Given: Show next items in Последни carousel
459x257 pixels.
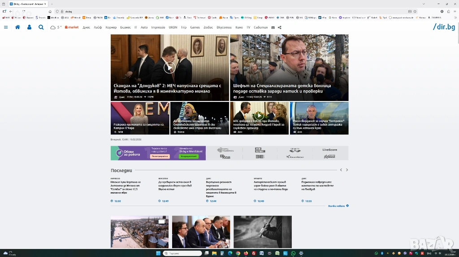Looking at the screenshot, I should tap(347, 170).
